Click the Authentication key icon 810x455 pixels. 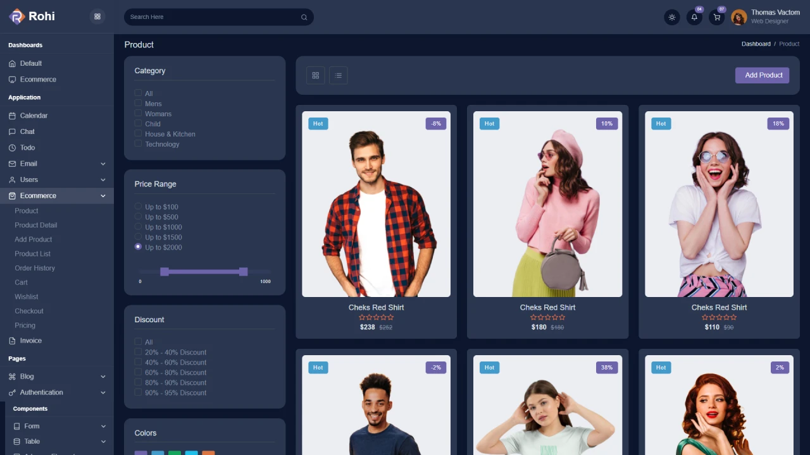[x=12, y=392]
